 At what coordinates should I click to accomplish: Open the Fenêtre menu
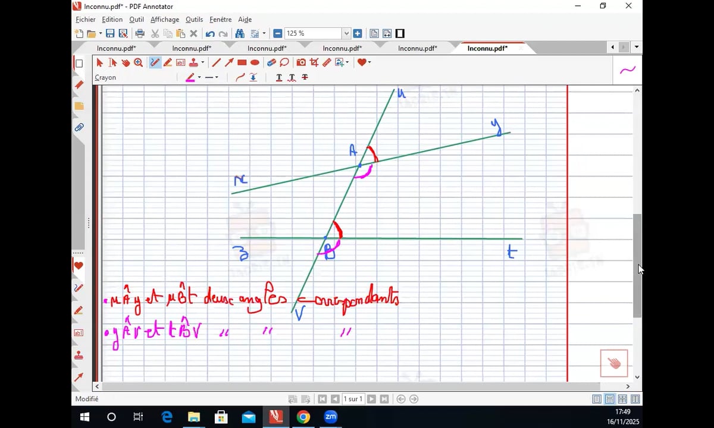tap(220, 20)
